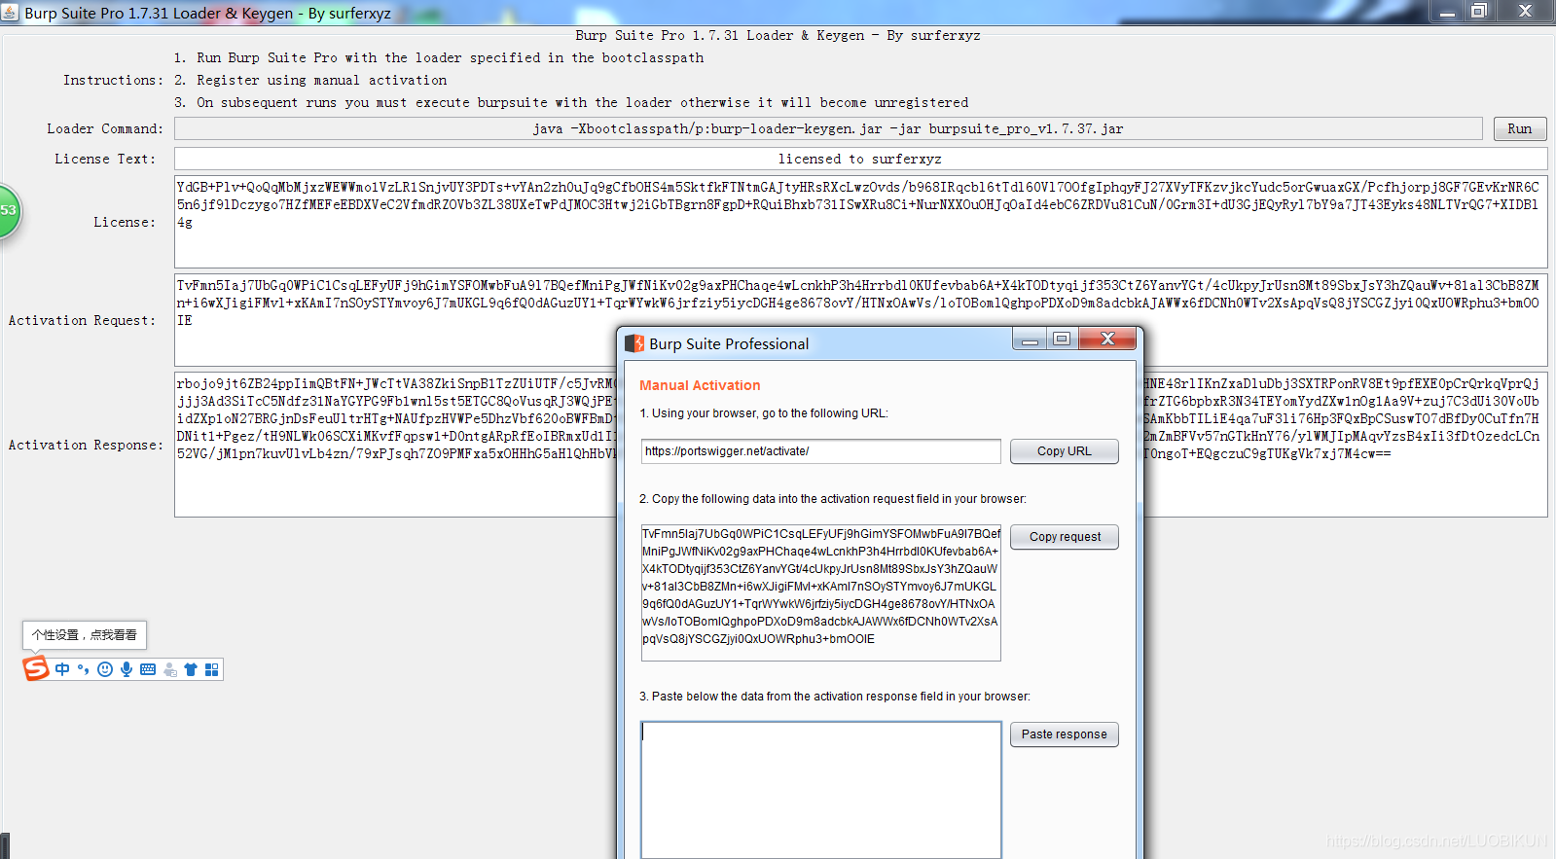Click step 1 'Using your browser' text
Viewport: 1556px width, 859px height.
764,413
